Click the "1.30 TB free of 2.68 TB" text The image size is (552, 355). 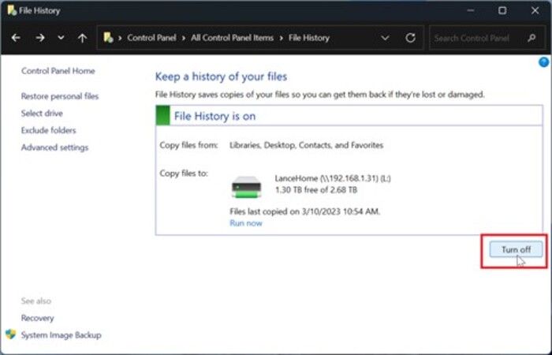click(316, 190)
